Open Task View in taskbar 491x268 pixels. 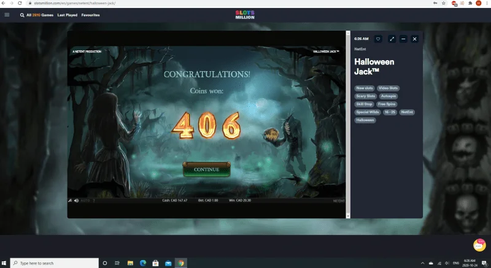(117, 263)
